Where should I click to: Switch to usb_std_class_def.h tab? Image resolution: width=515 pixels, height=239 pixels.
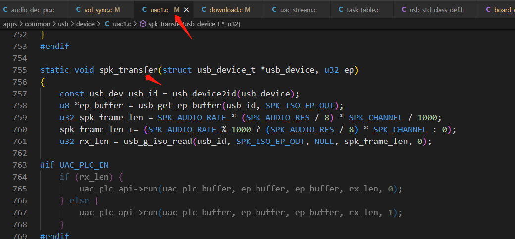[436, 10]
